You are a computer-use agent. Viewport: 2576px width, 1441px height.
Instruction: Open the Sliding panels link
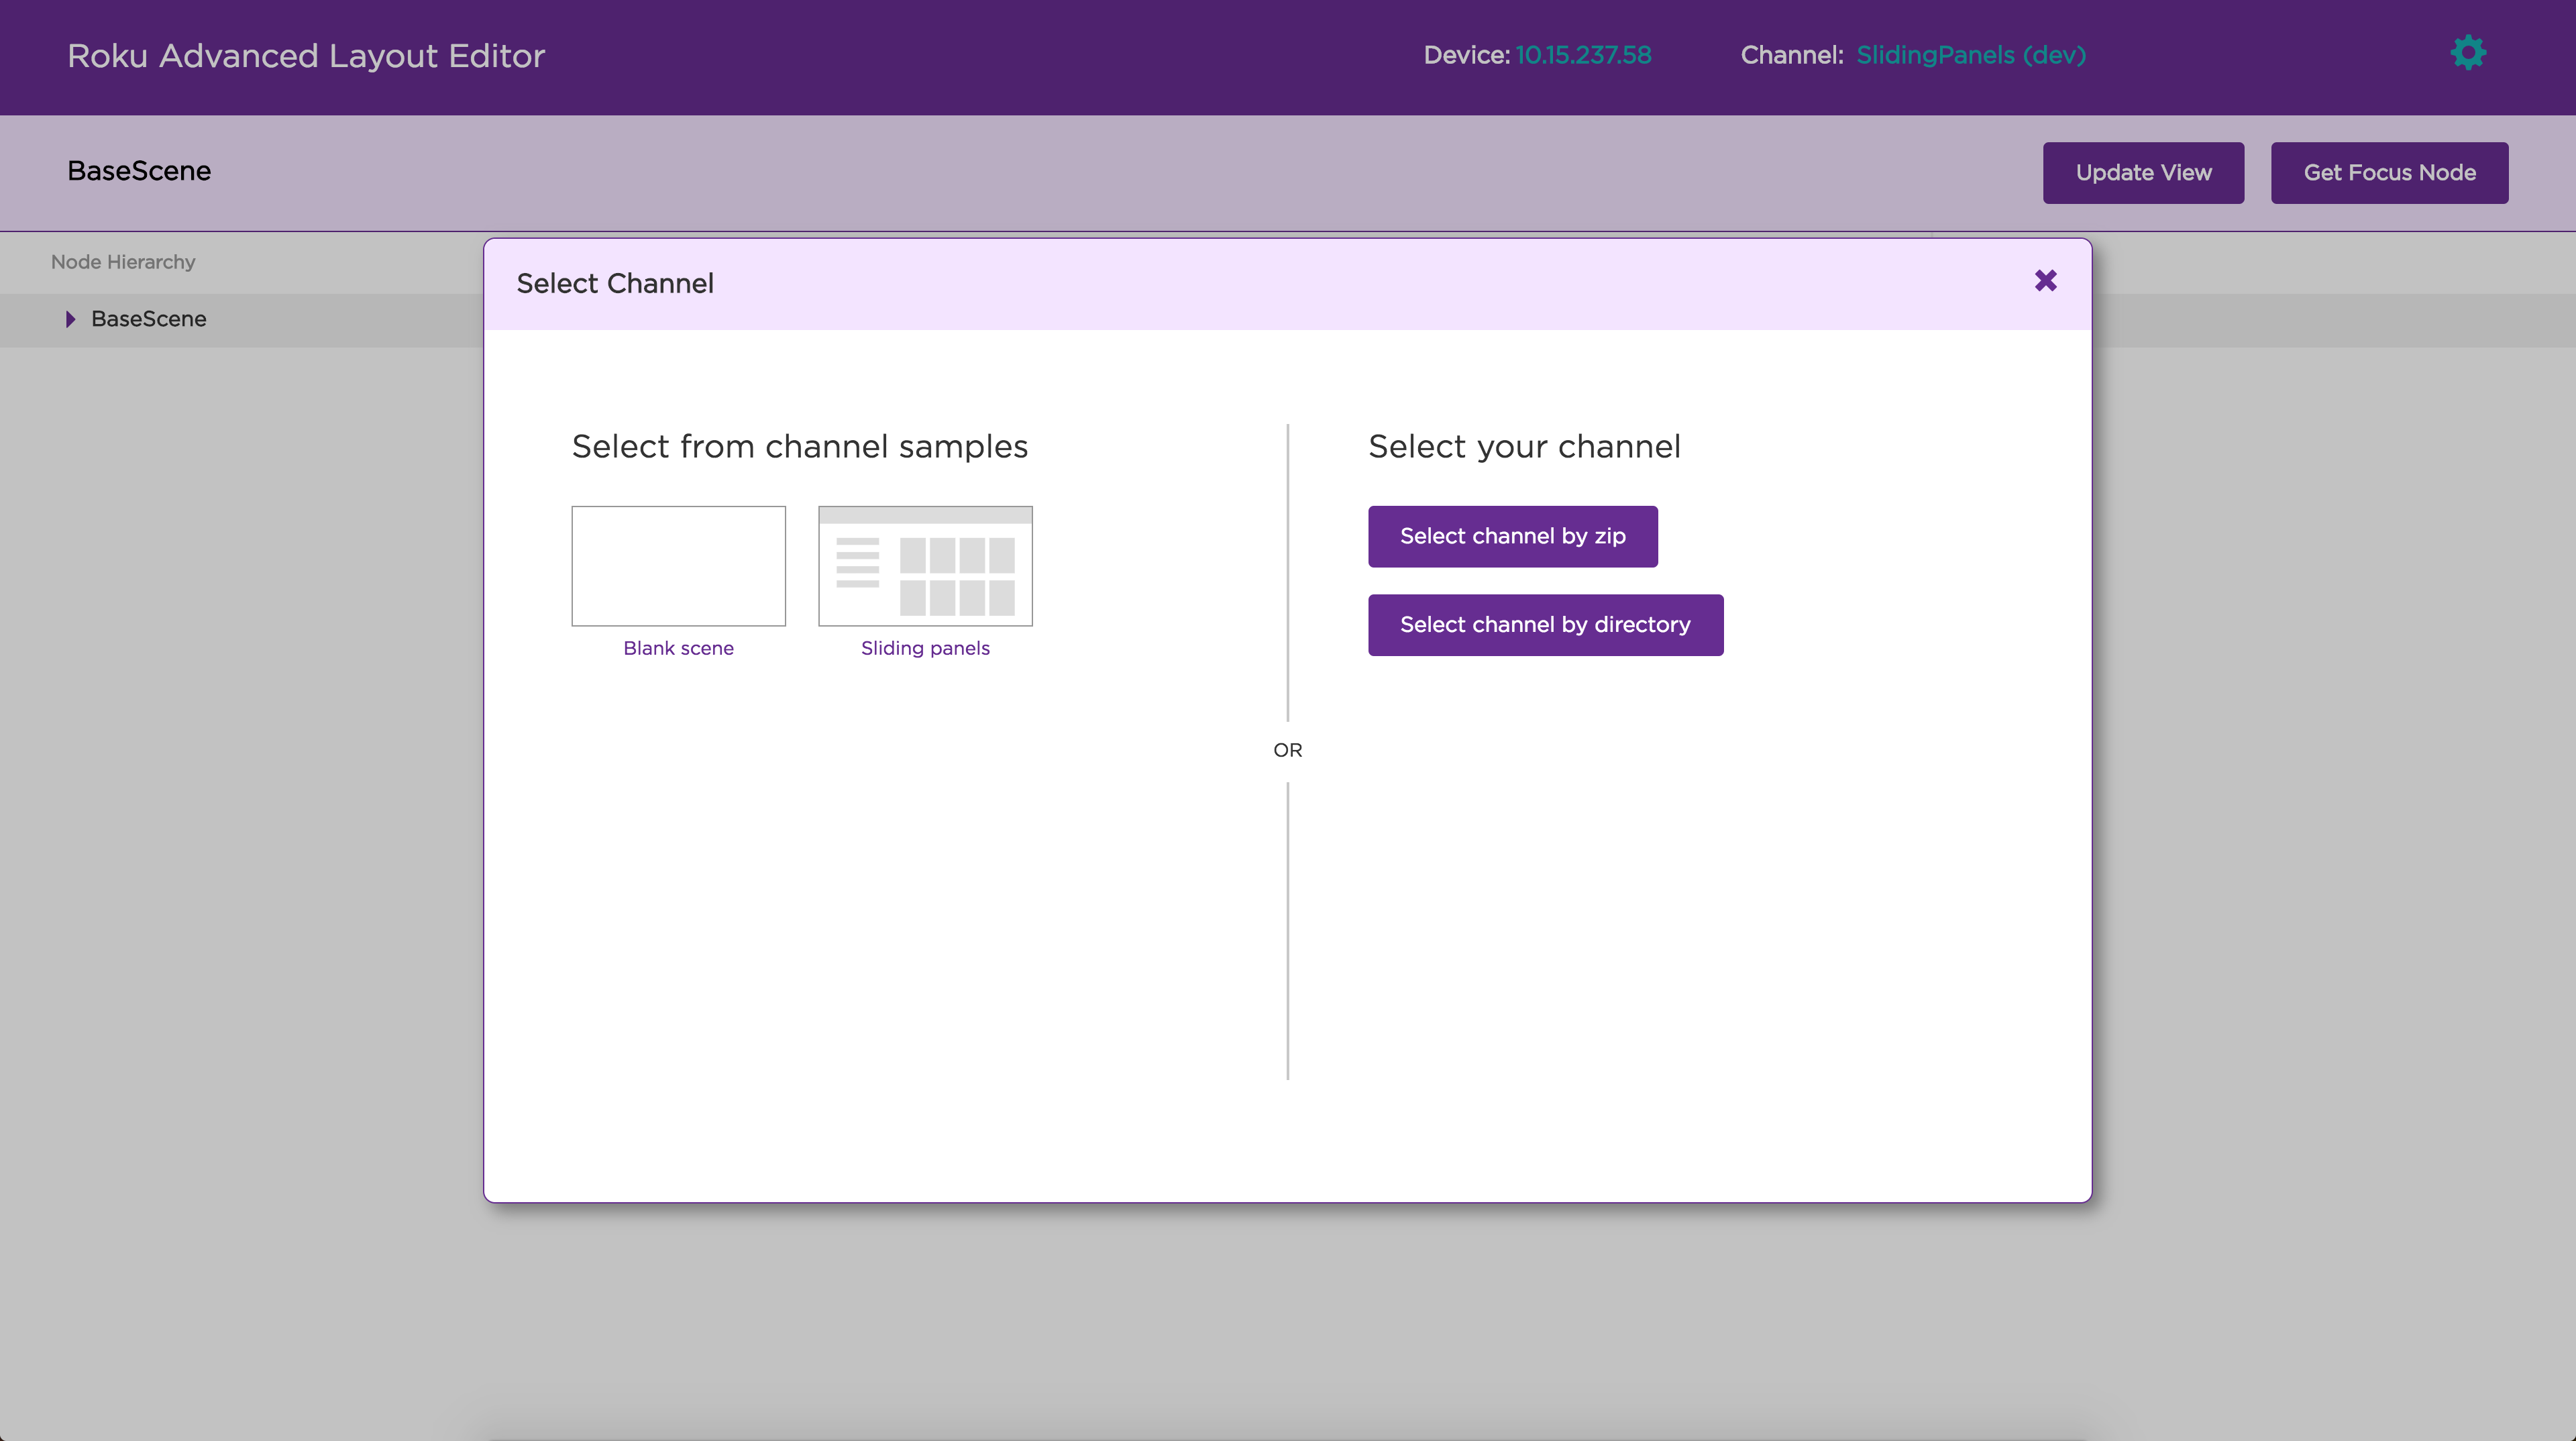click(x=924, y=647)
